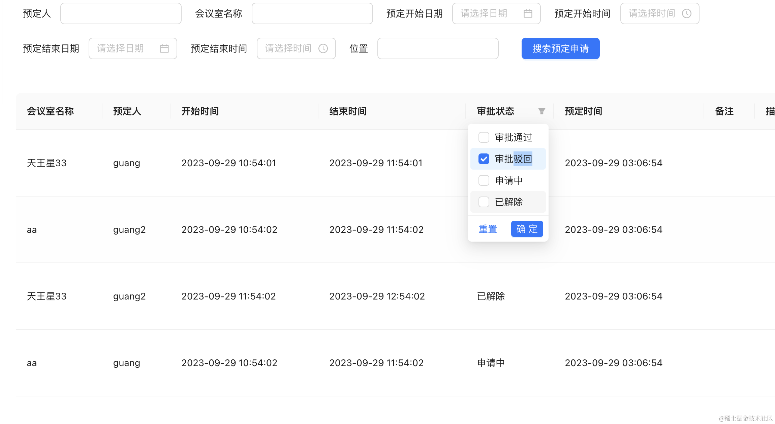Click into the 位置 text input
Screen dimensions: 775x424
(x=437, y=48)
